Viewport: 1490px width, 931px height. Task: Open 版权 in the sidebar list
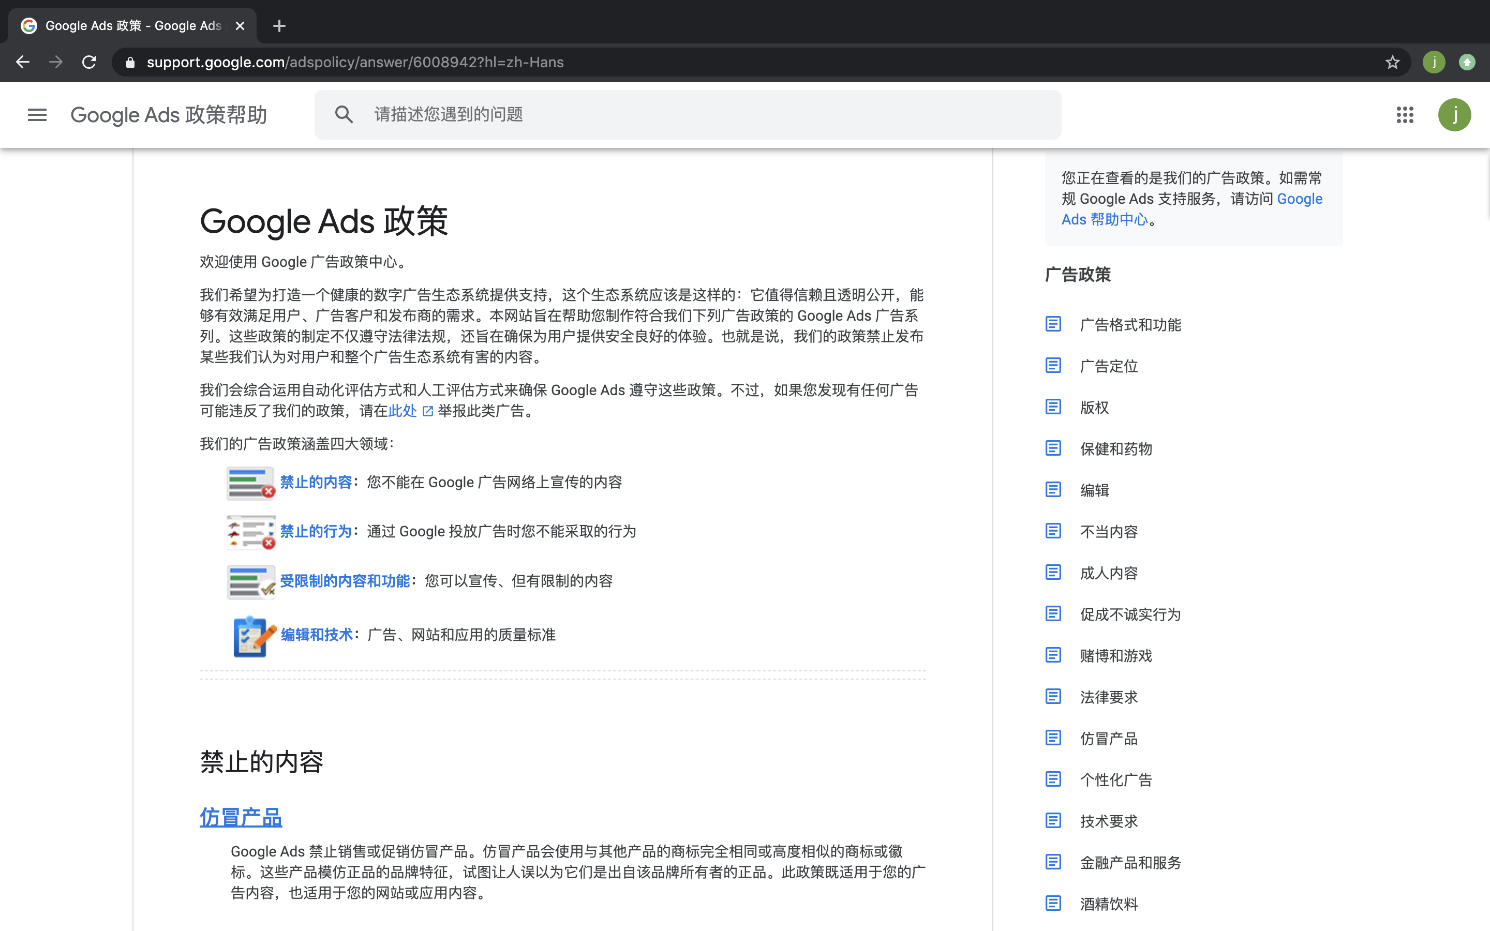coord(1094,408)
